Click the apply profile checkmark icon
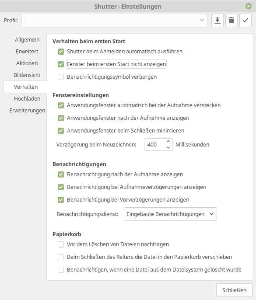 click(x=245, y=20)
